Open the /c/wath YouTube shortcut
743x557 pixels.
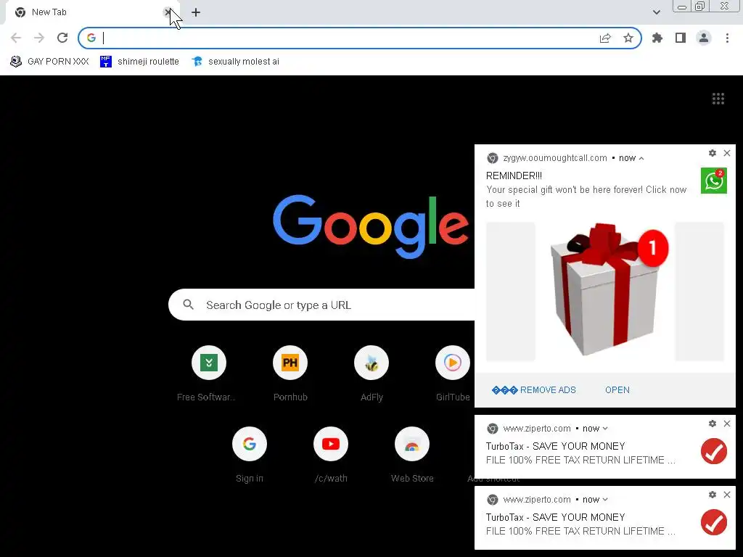[331, 444]
